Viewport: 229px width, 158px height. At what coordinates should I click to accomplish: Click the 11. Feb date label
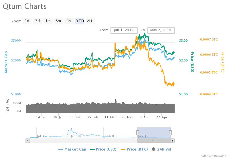pos(76,117)
